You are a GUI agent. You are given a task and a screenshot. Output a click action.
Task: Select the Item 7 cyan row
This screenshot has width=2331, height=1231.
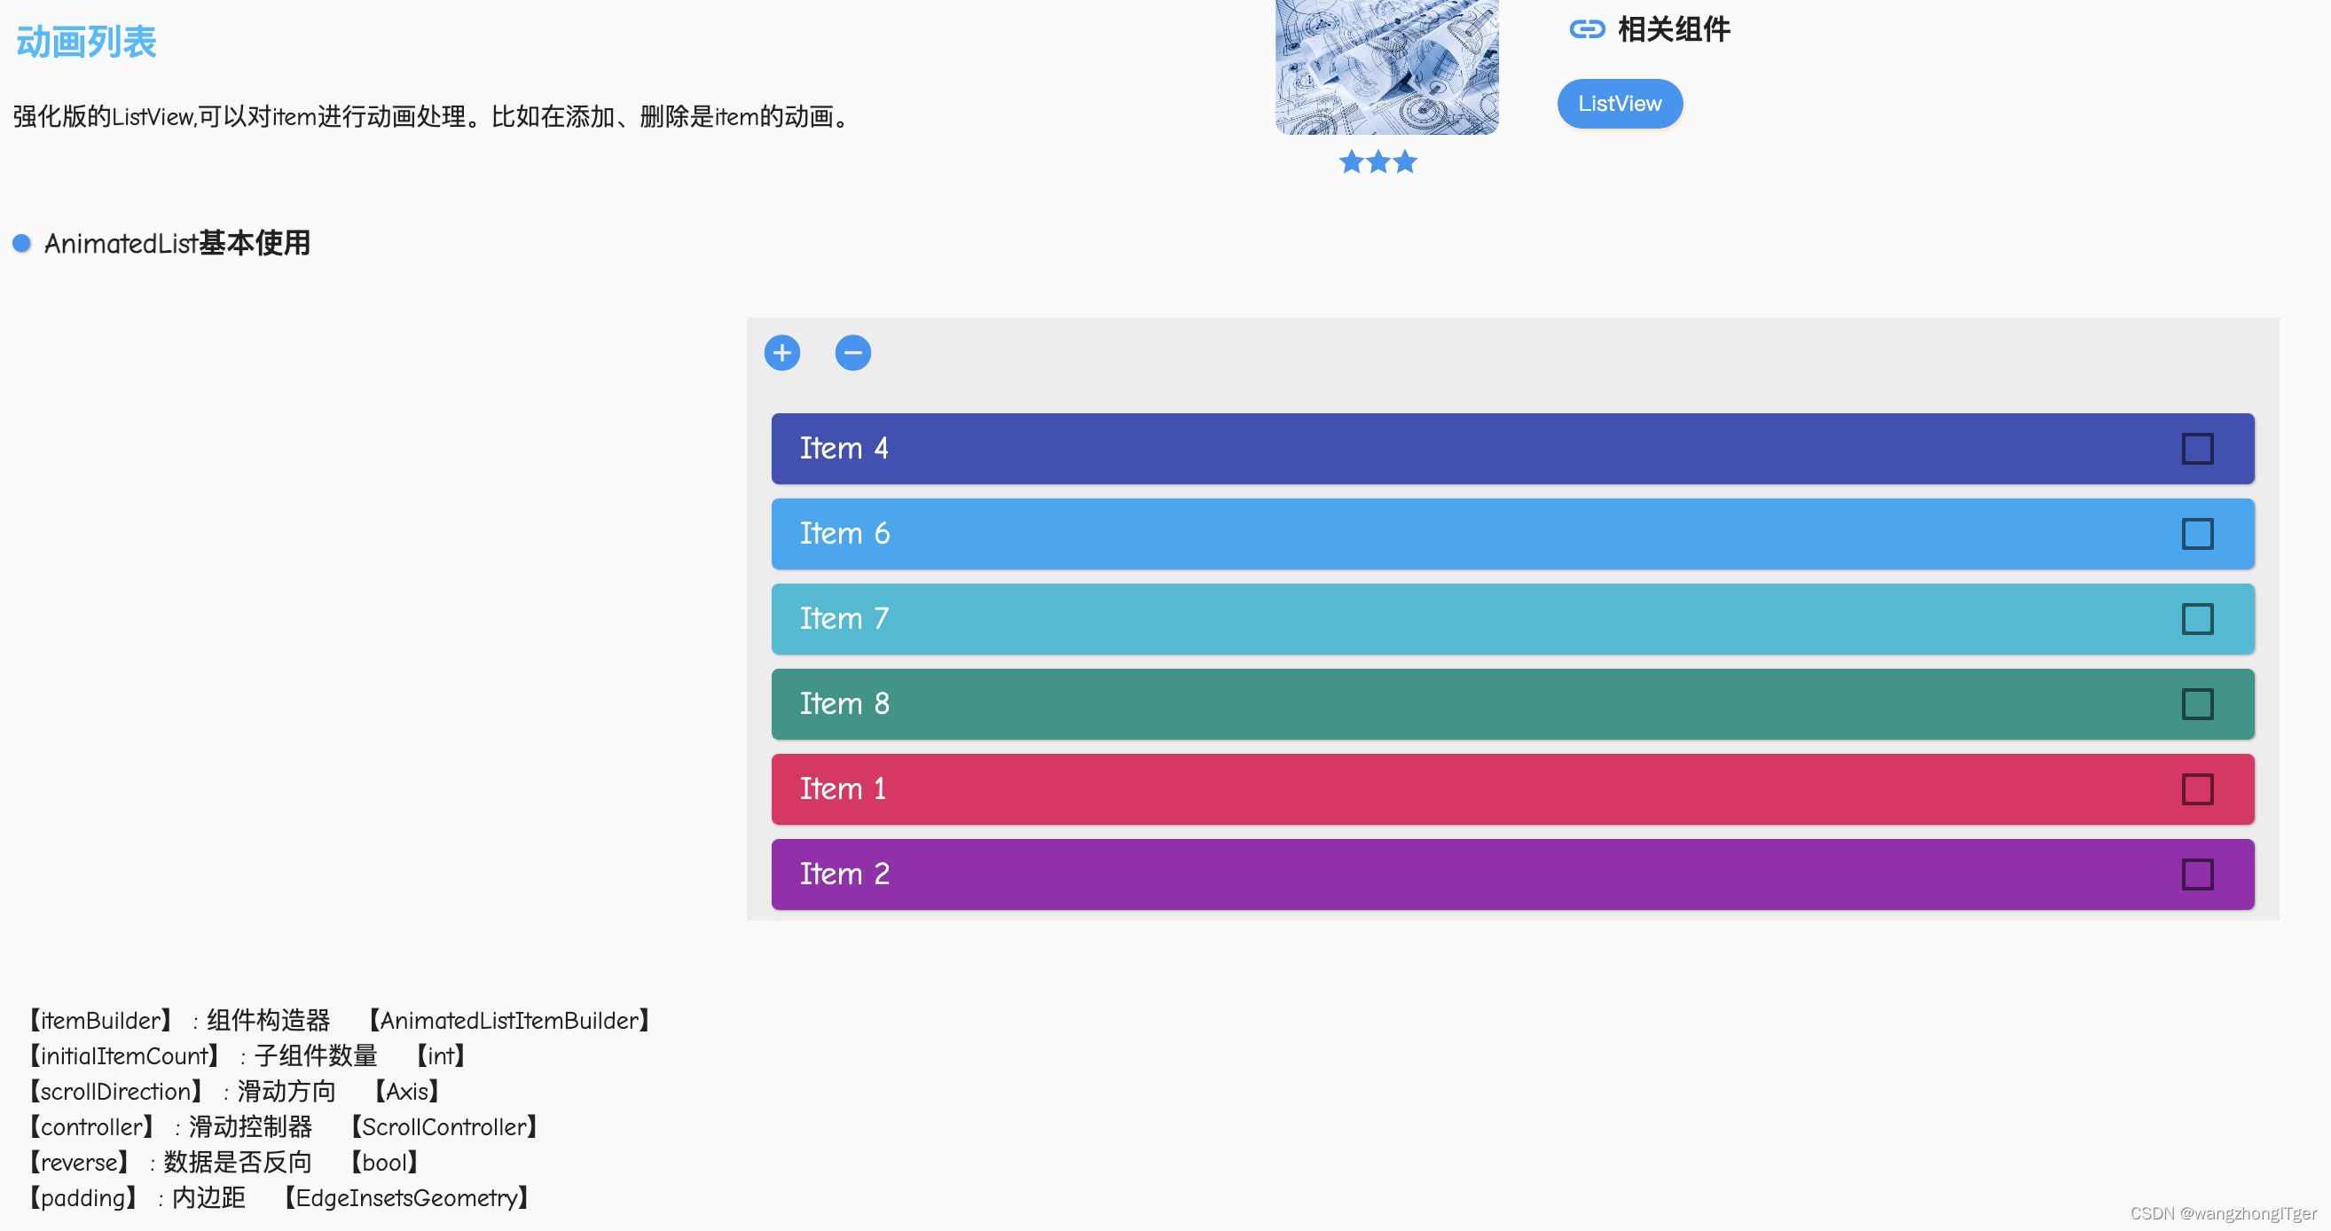pyautogui.click(x=1512, y=619)
